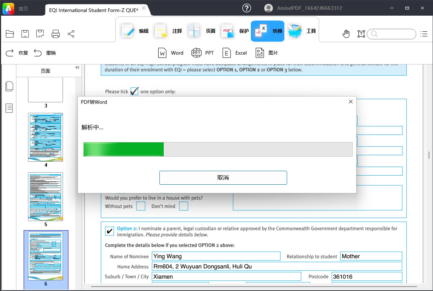Edit the Suburb / Town / City field

coord(226,277)
